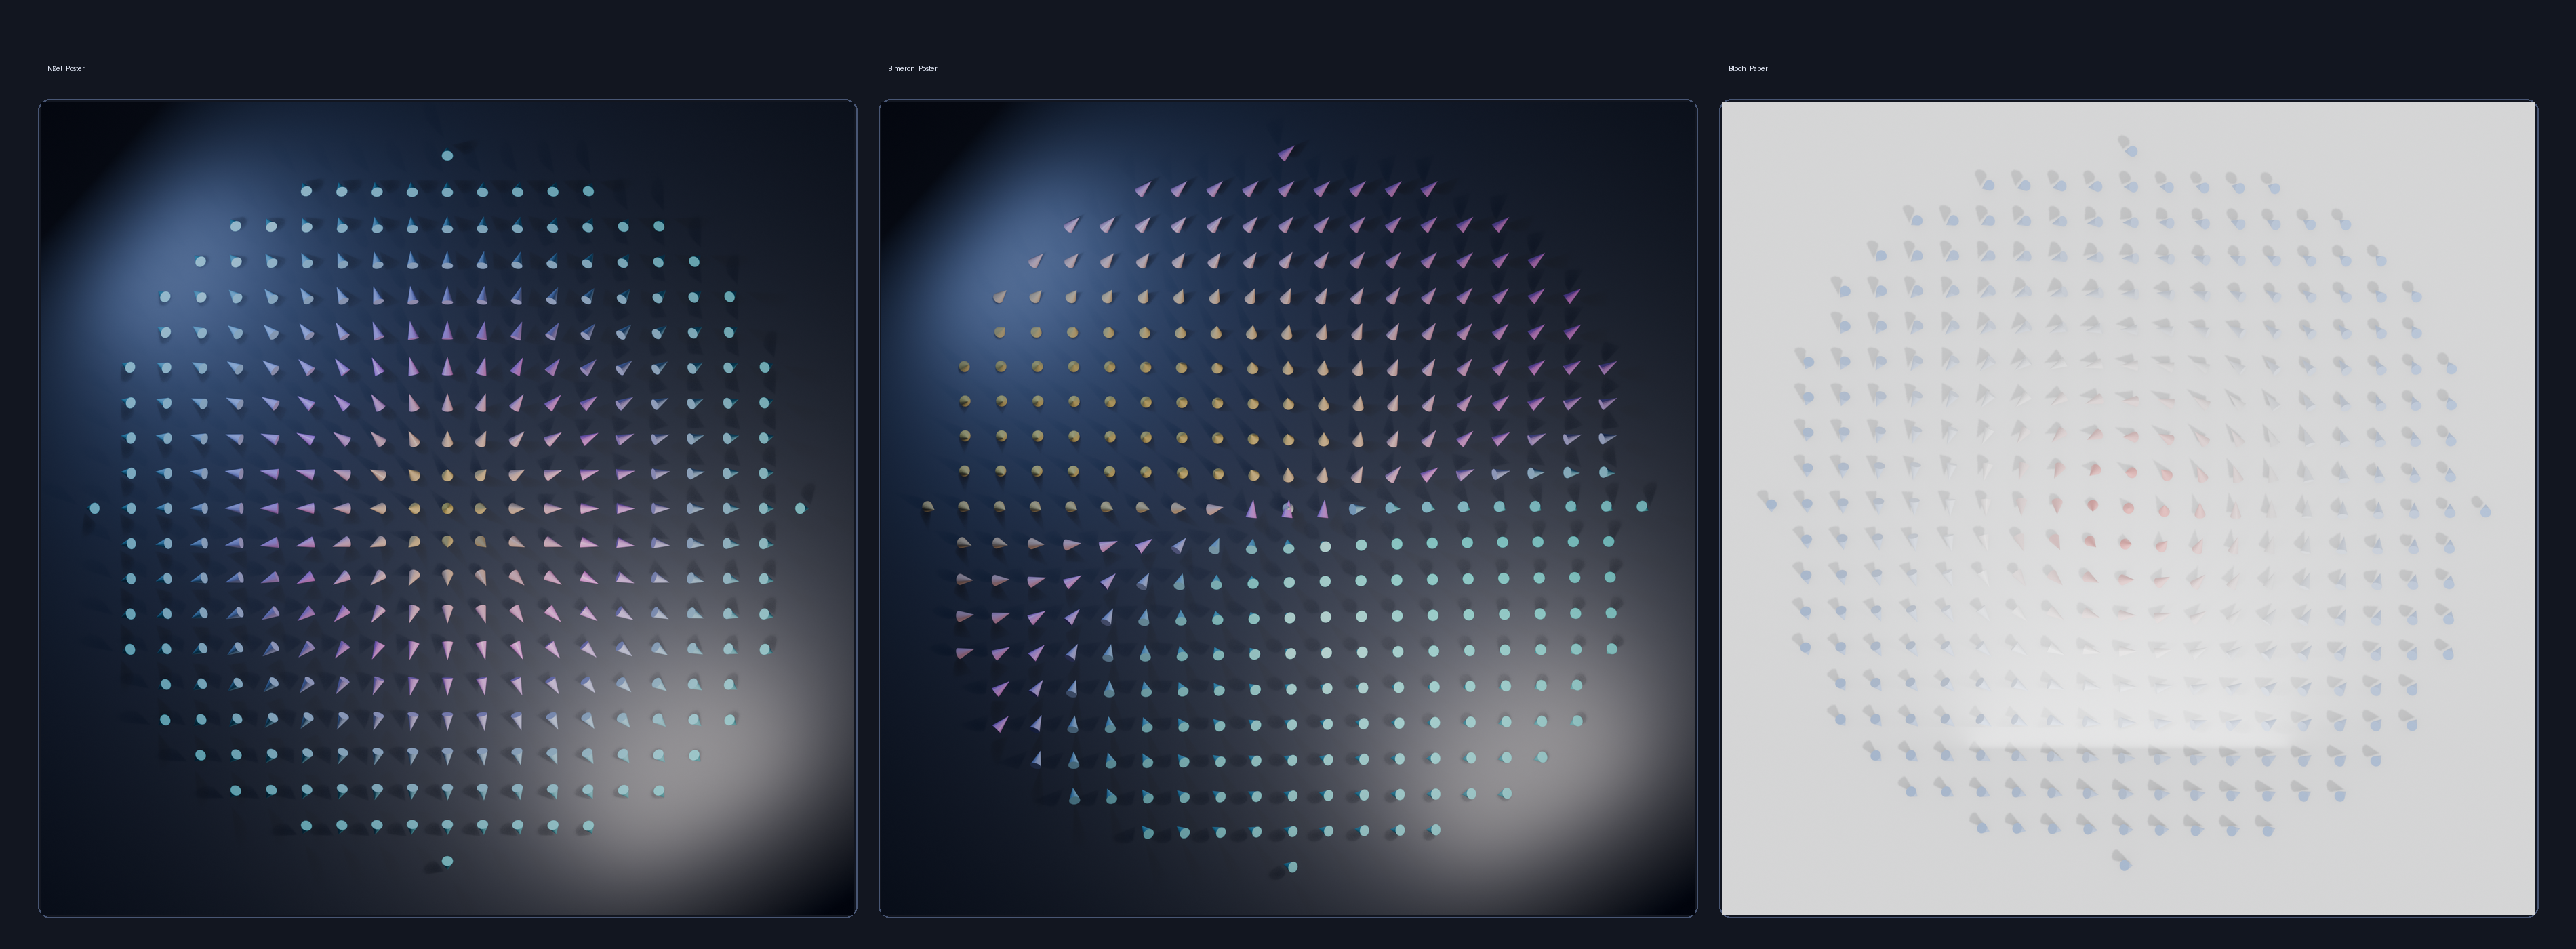
Task: Click topmost lone teal cone in Néel panel
Action: [x=447, y=156]
